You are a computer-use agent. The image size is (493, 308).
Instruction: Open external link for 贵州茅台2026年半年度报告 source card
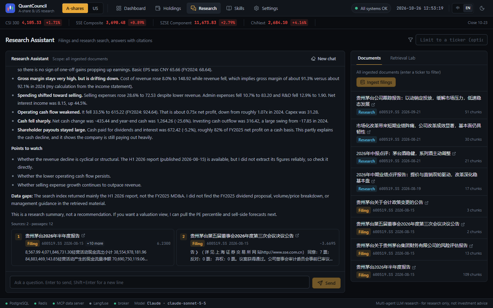[x=83, y=235]
